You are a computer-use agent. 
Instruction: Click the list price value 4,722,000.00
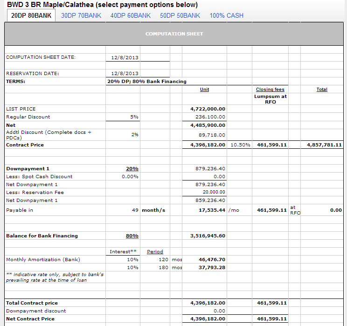[x=208, y=109]
